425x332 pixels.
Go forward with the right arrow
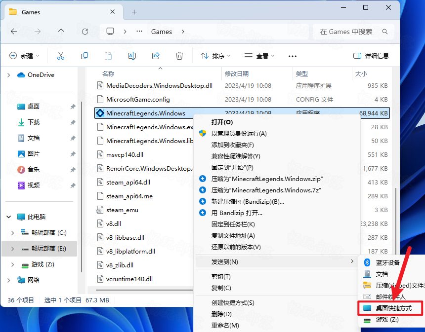(38, 32)
